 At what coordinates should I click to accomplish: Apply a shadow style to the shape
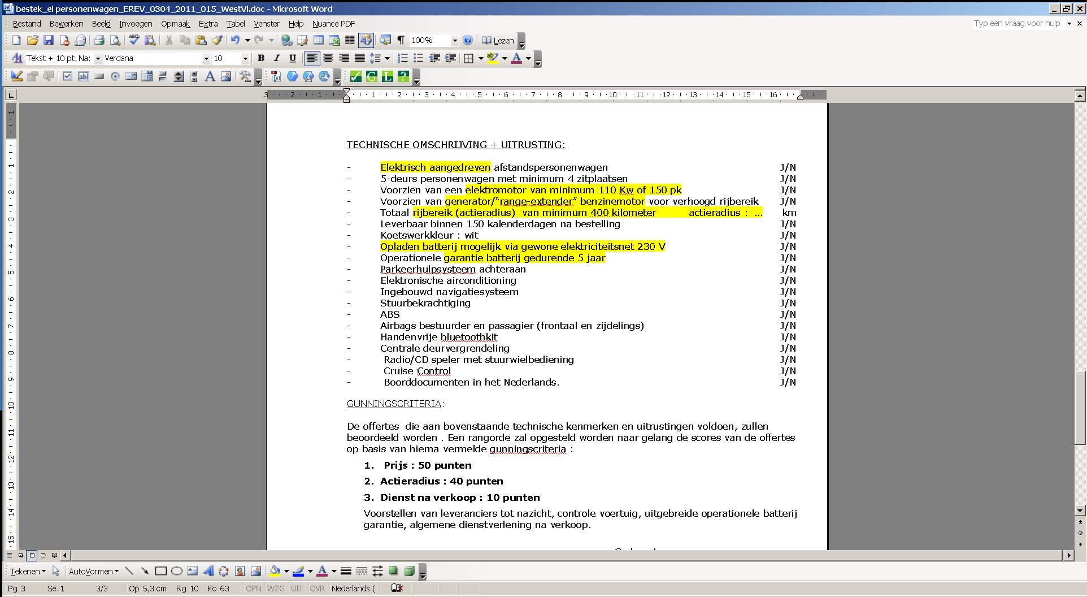(x=393, y=571)
